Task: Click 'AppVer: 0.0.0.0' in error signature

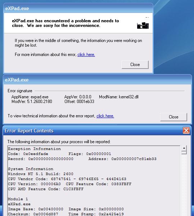Action: coord(78,97)
